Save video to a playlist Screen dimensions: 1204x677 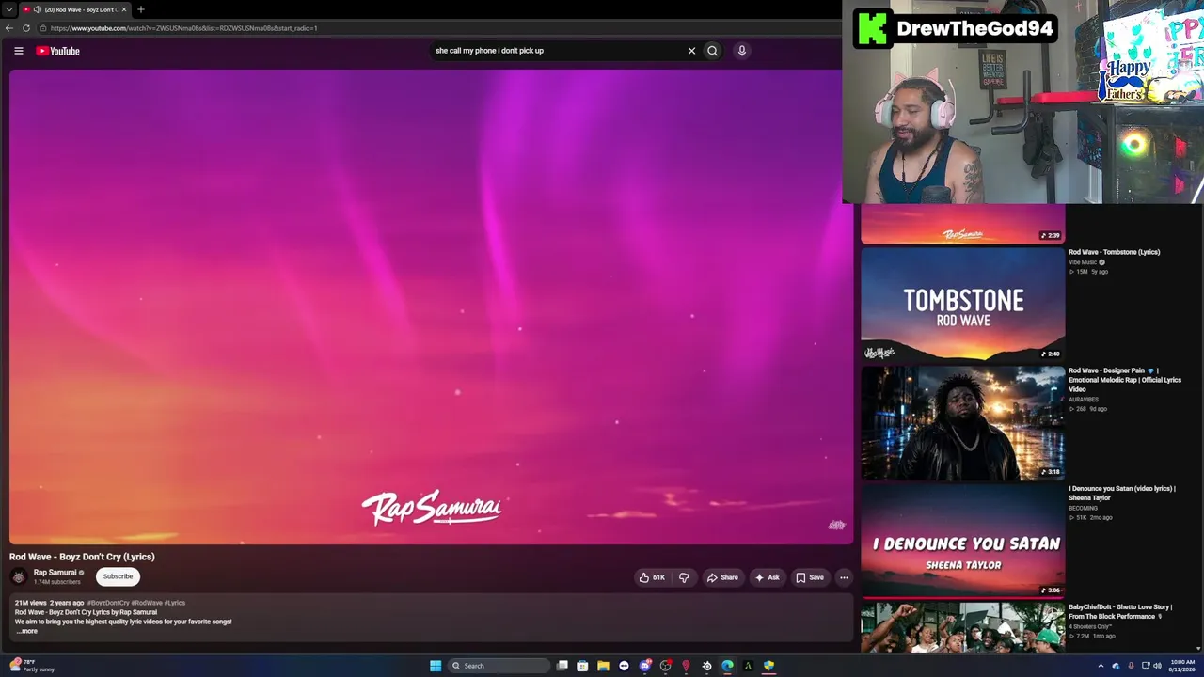(x=810, y=577)
